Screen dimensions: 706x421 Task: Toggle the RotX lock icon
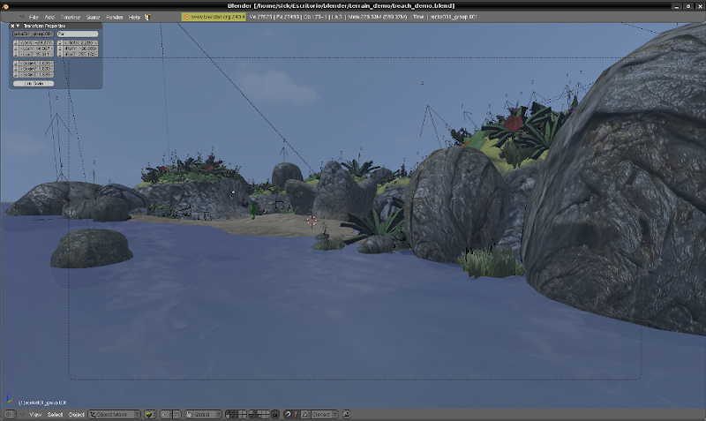click(x=59, y=42)
